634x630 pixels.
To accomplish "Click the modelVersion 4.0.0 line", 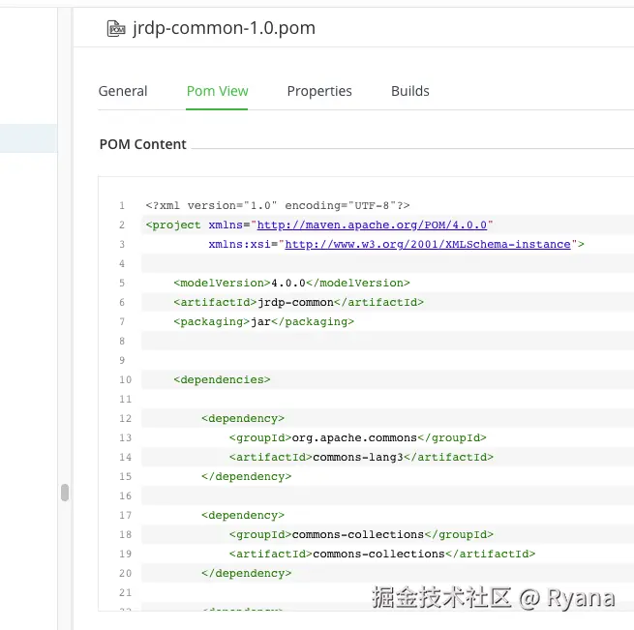I will (x=291, y=283).
